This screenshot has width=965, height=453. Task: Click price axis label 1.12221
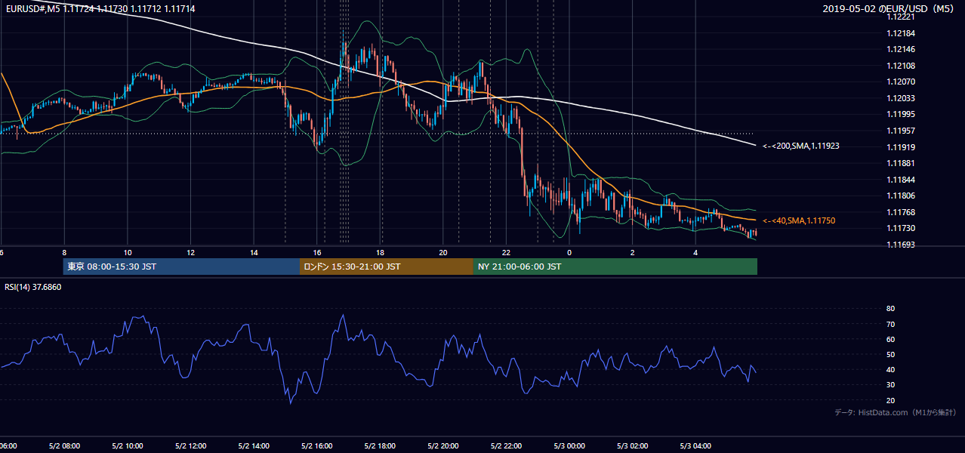click(x=901, y=17)
